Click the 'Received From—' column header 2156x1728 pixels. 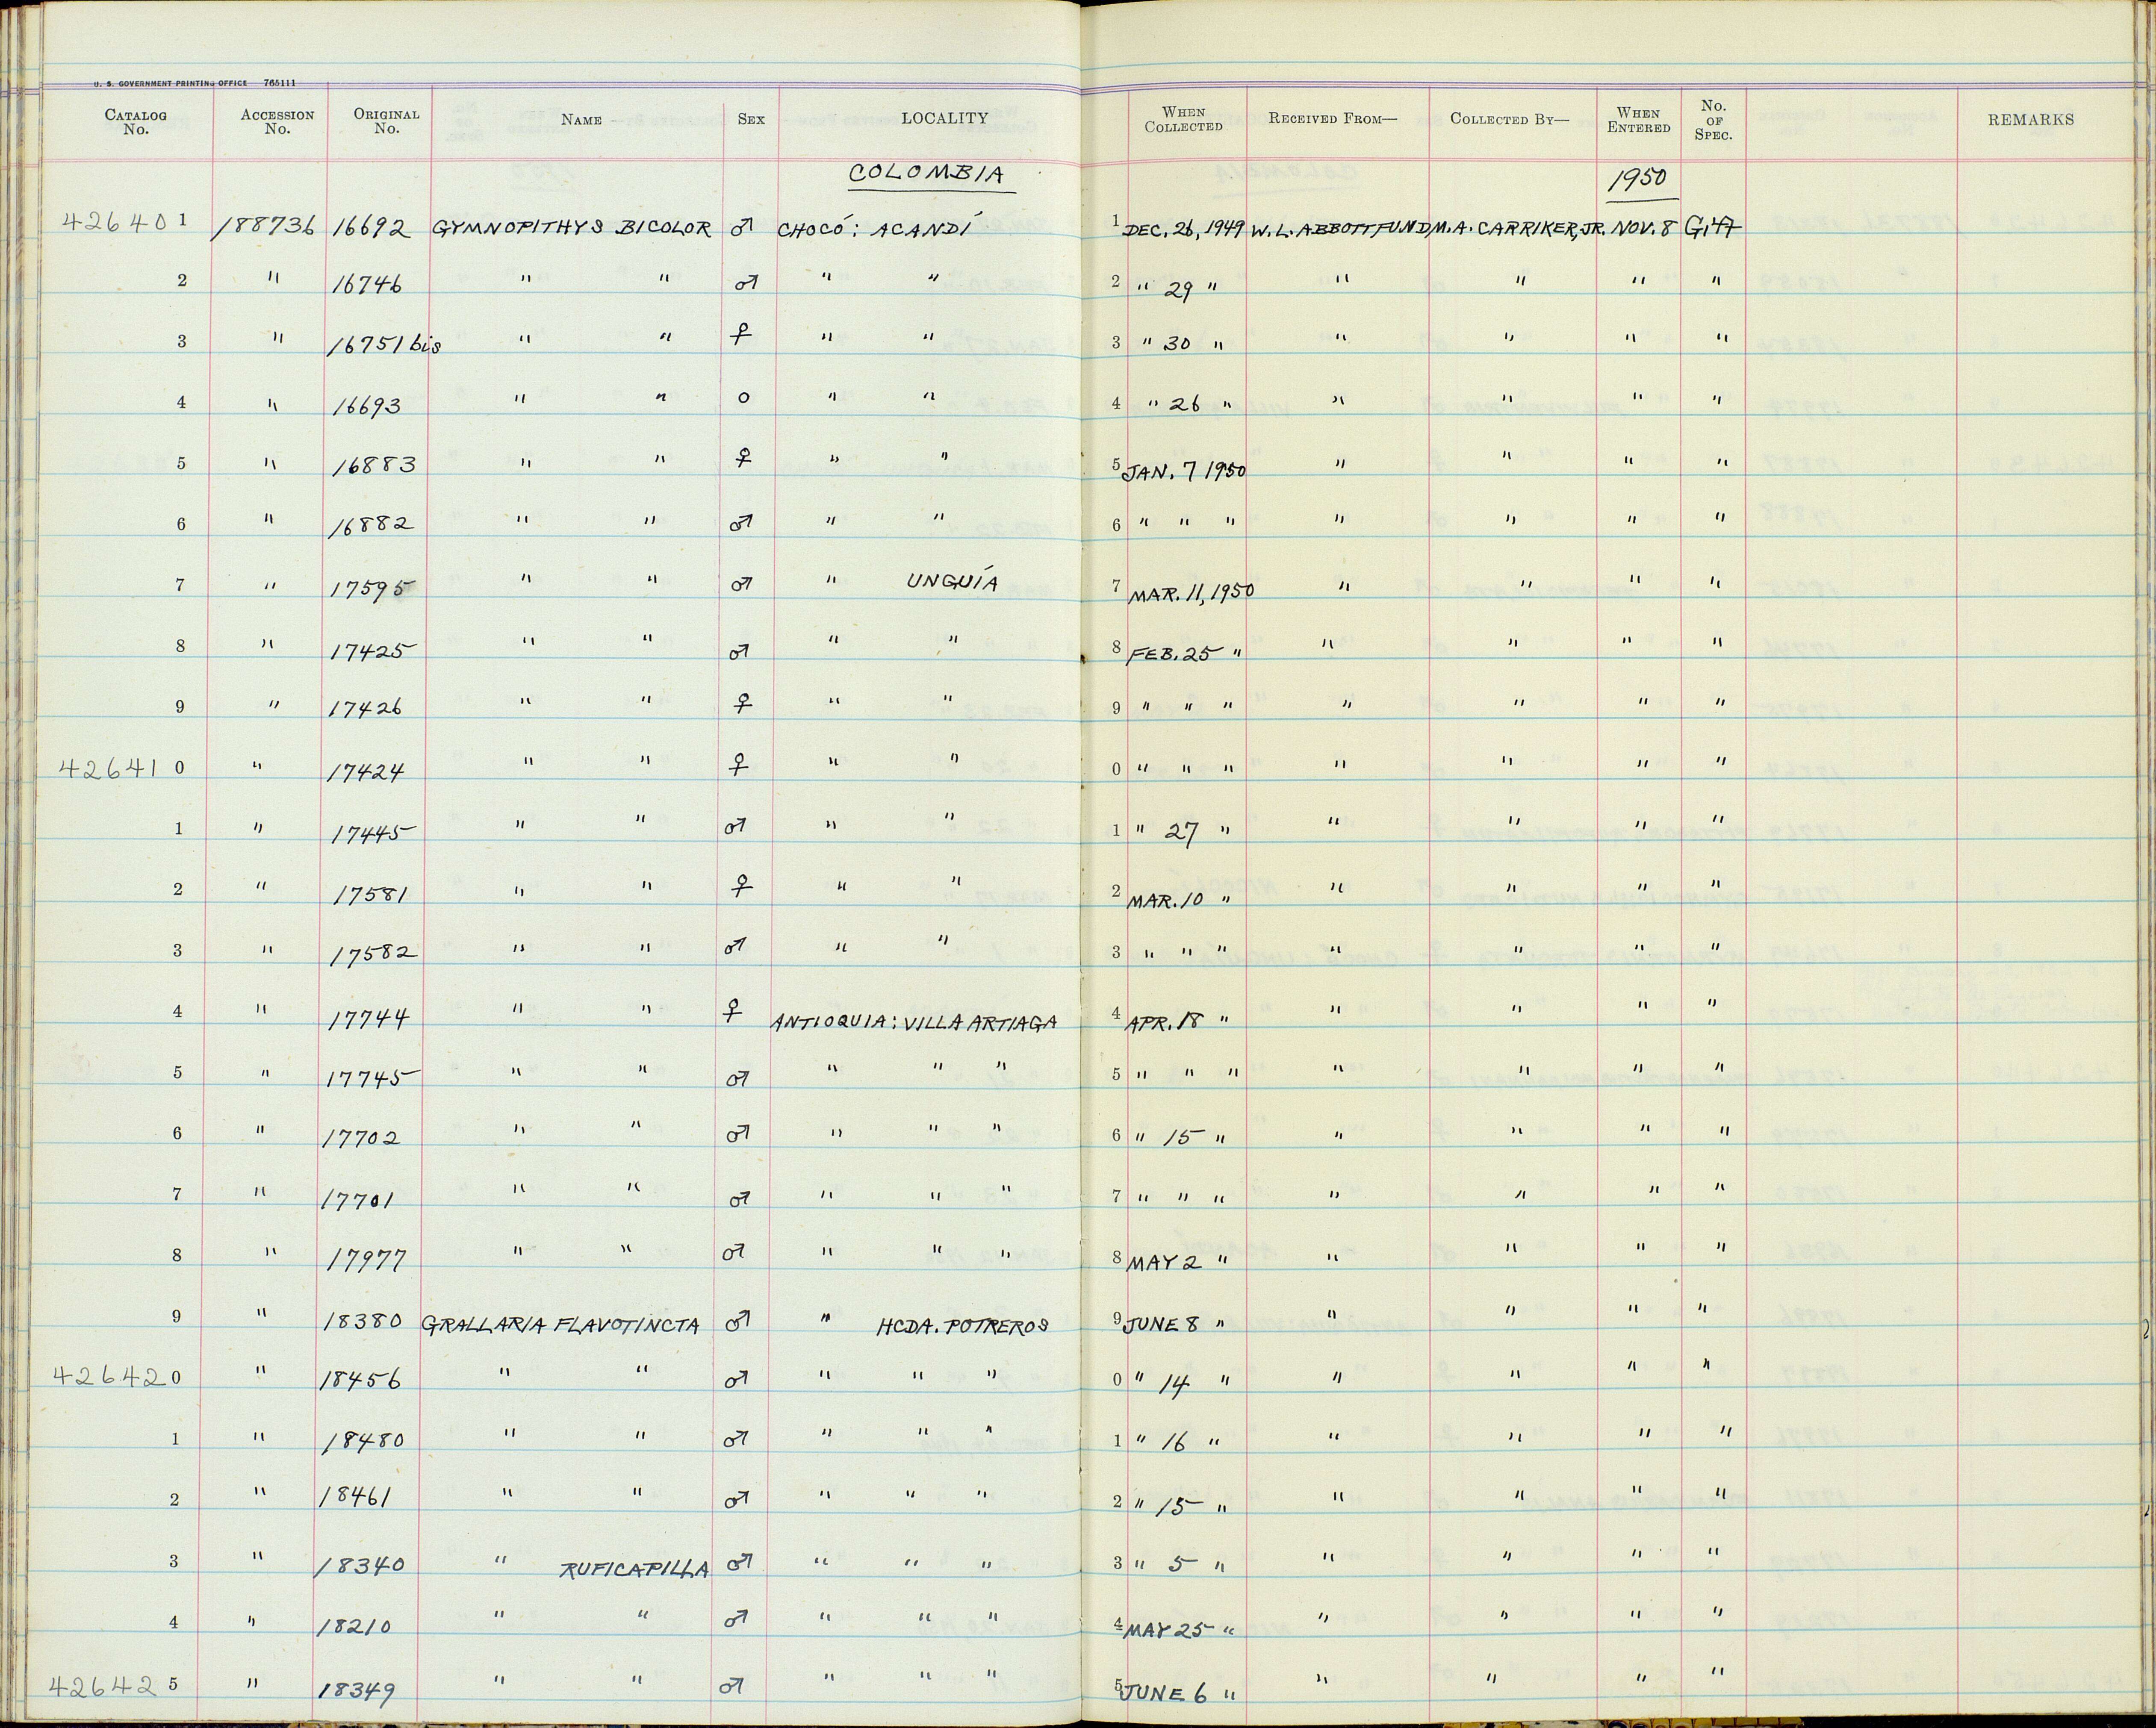click(x=1333, y=118)
